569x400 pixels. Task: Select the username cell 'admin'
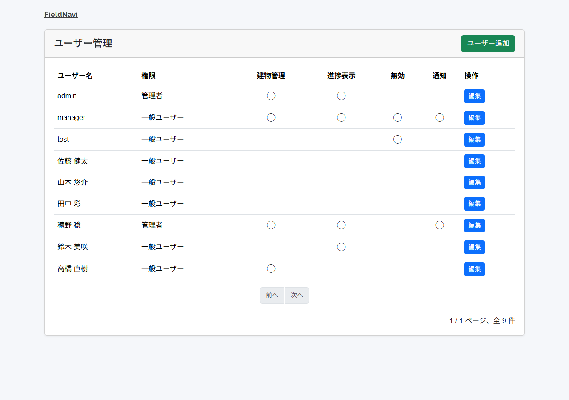point(67,96)
